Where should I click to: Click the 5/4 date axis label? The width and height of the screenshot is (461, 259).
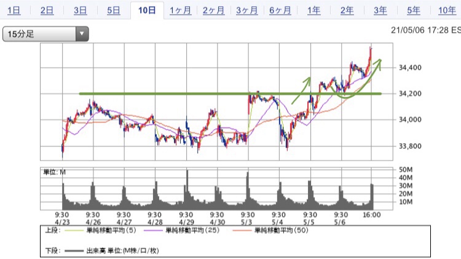277,222
